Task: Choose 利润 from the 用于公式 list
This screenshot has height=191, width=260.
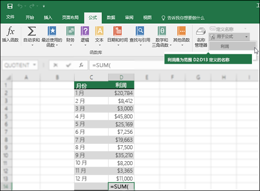Action: (x=232, y=46)
